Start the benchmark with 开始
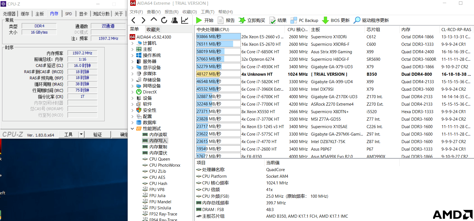Image resolution: width=474 pixels, height=221 pixels. coord(205,20)
